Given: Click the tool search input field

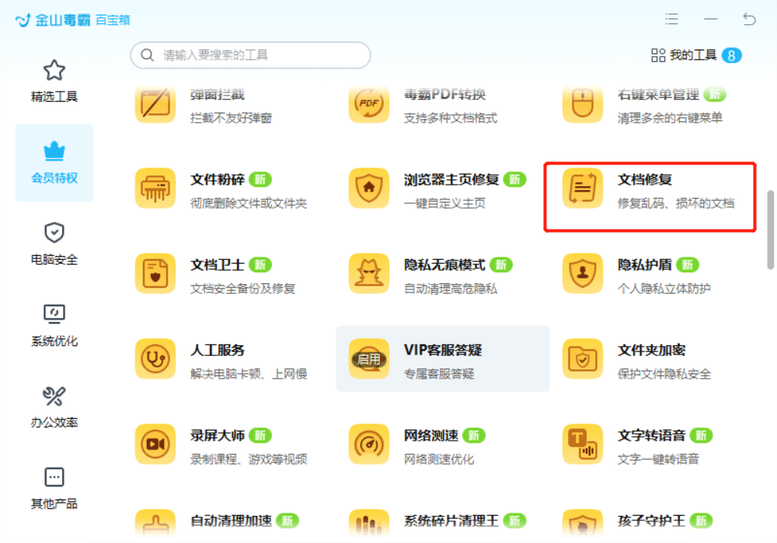Looking at the screenshot, I should coord(249,55).
